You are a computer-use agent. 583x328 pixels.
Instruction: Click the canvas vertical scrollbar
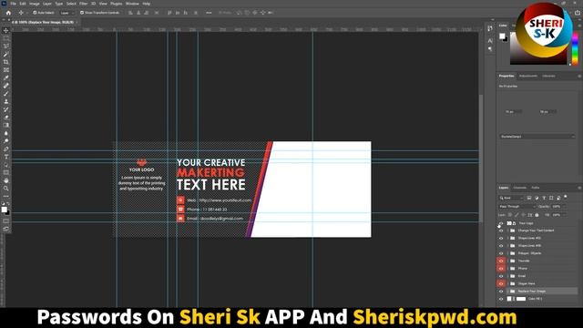coord(481,158)
